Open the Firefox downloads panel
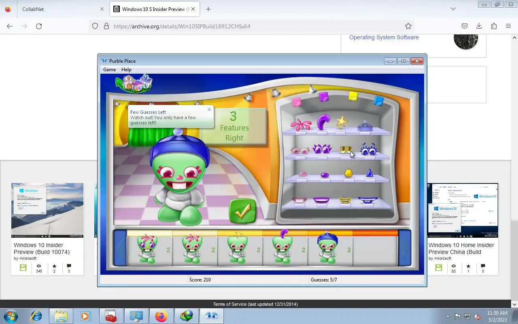518x324 pixels. point(479,26)
